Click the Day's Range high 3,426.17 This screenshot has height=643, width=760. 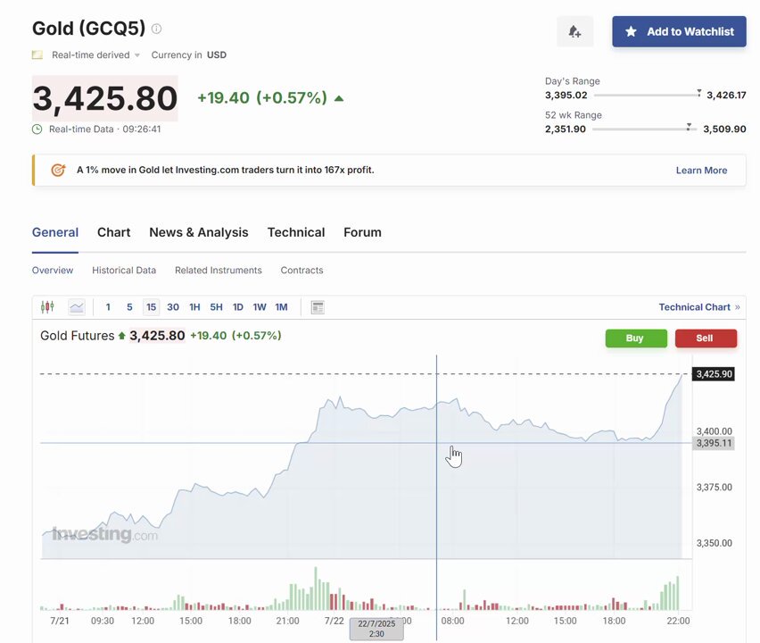point(726,96)
